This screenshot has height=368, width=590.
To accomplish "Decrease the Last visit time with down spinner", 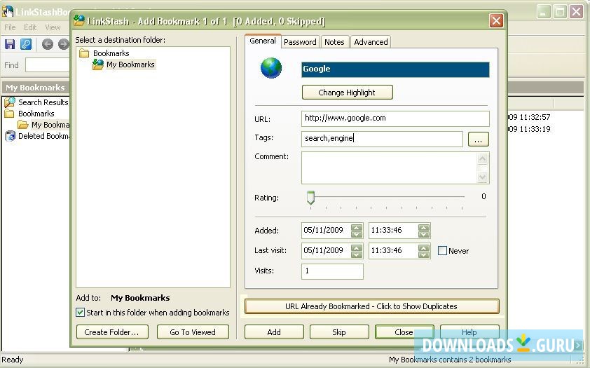I will click(423, 254).
